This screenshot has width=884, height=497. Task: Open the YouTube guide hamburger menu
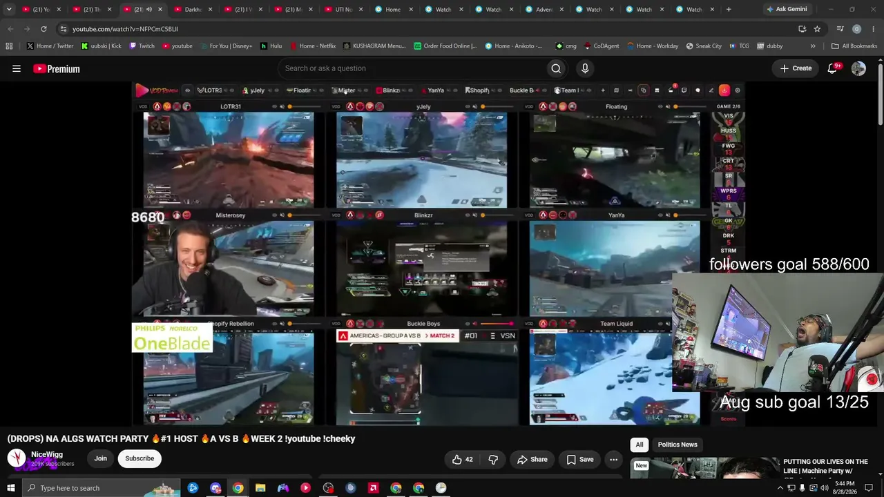click(17, 68)
